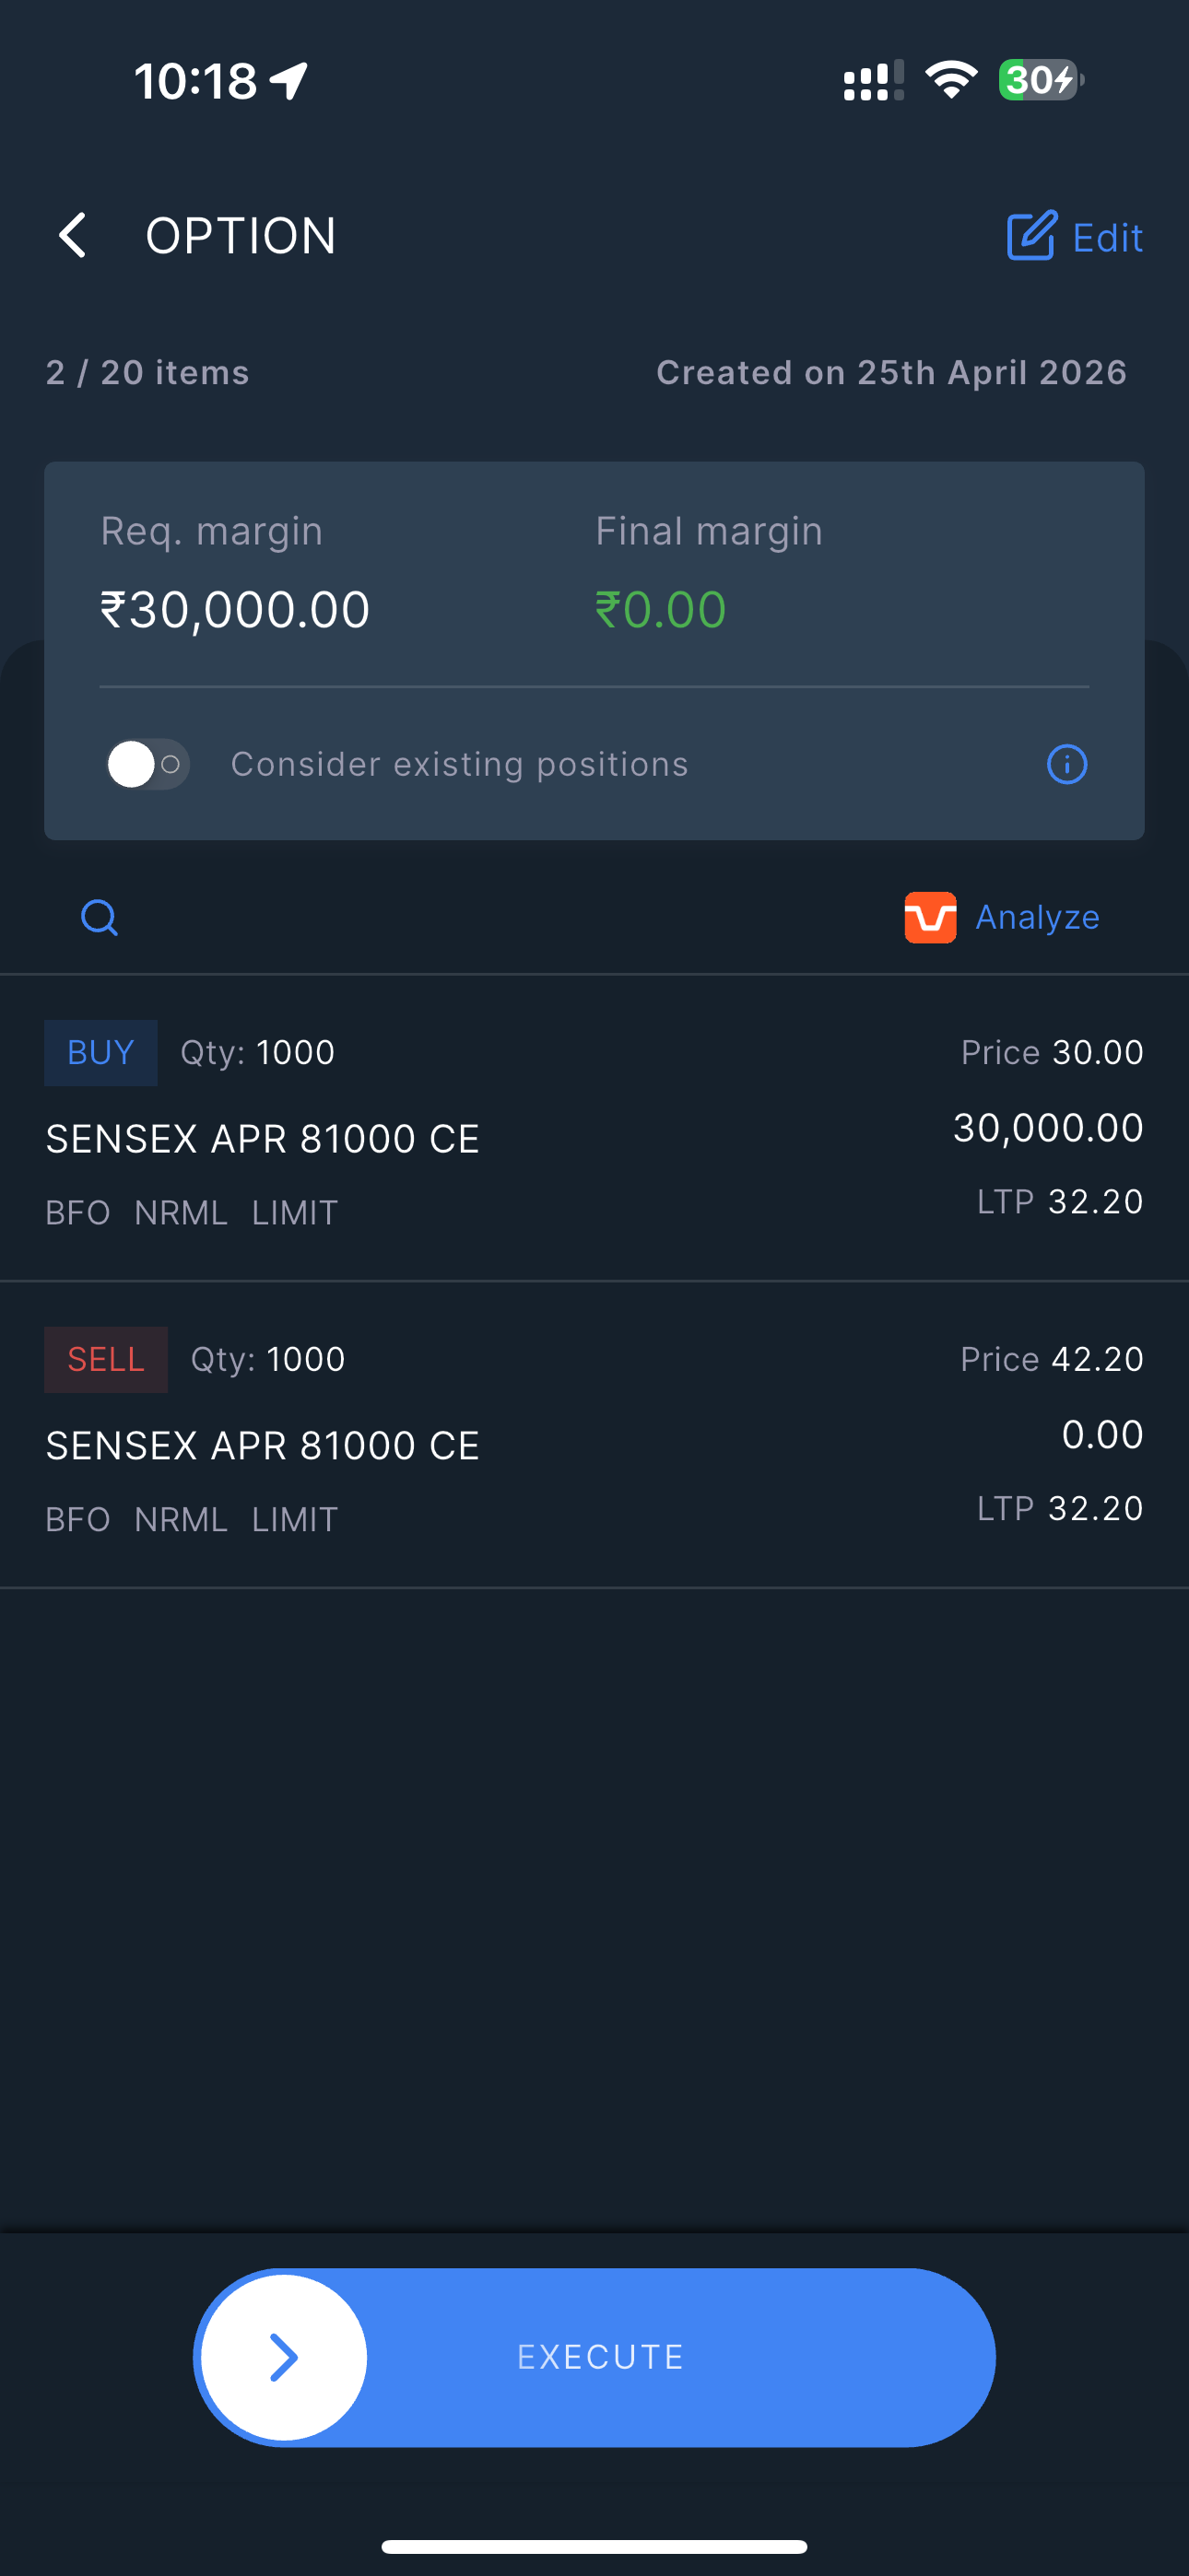Open the SELL SENSEX APR 81000 CE order
This screenshot has height=2576, width=1189.
coord(262,1446)
